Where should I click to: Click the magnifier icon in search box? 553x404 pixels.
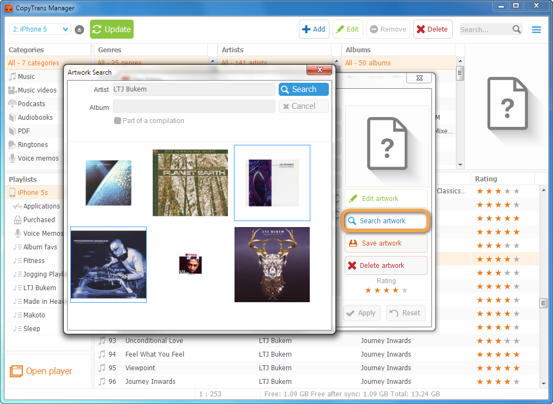(516, 29)
